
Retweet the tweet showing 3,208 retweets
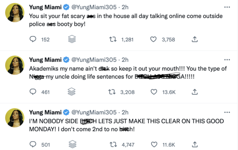coord(112,92)
